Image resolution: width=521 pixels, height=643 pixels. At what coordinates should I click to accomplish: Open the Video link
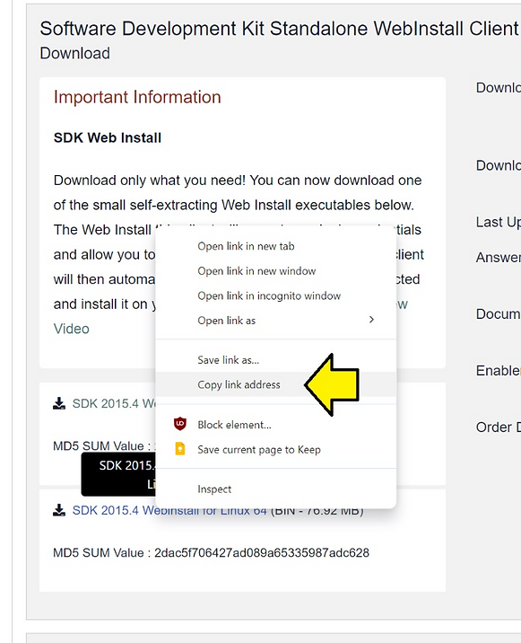click(x=71, y=329)
